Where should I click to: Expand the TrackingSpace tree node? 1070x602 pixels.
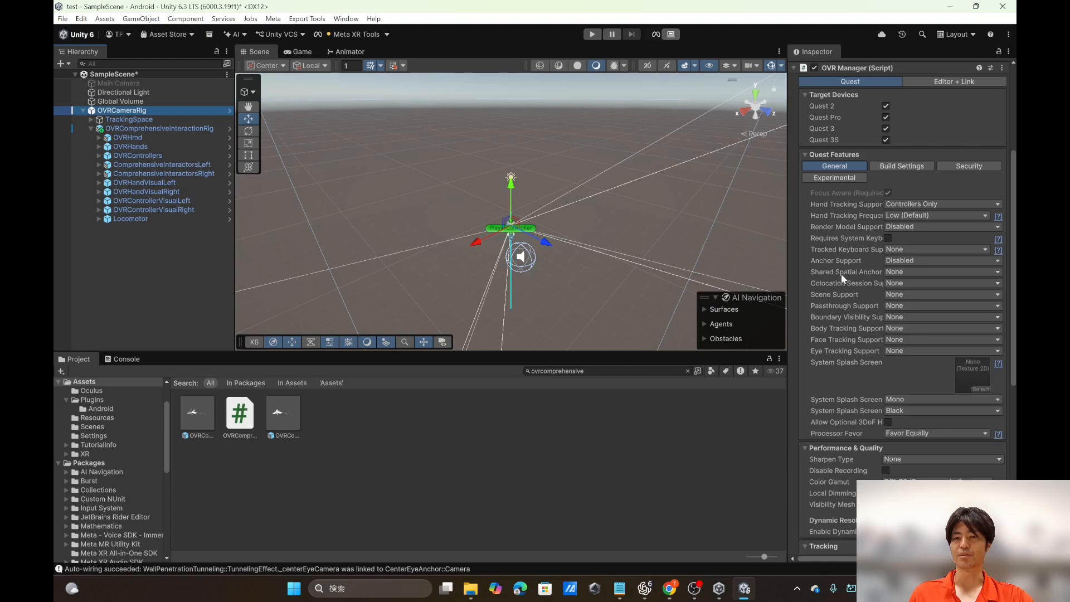pos(91,120)
